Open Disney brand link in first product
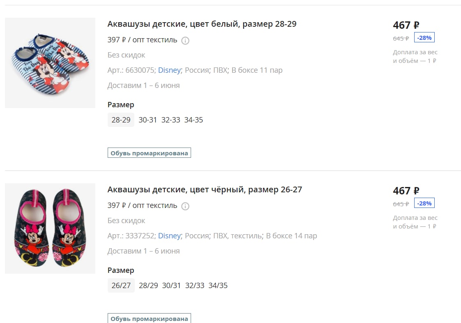461x323 pixels. [x=169, y=70]
